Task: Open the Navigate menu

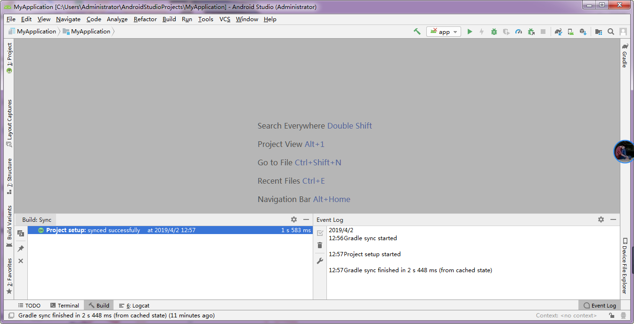Action: pyautogui.click(x=68, y=19)
